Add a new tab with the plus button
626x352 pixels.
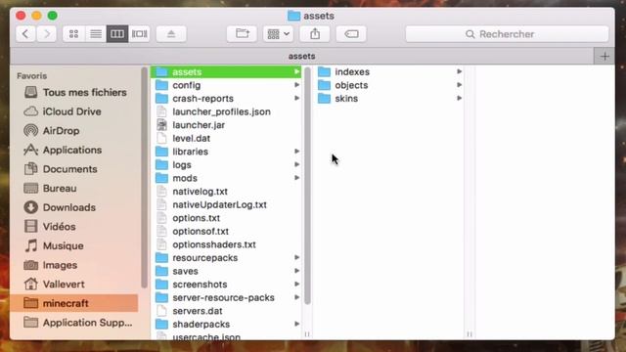click(x=604, y=57)
